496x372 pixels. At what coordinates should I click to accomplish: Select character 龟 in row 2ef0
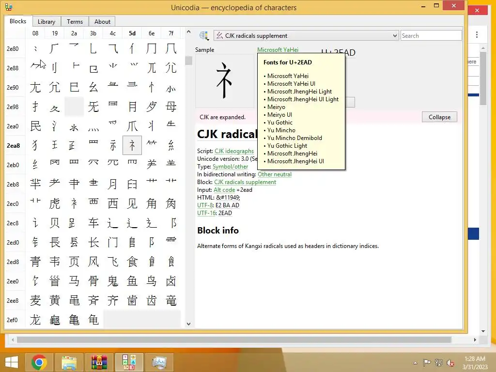[93, 320]
